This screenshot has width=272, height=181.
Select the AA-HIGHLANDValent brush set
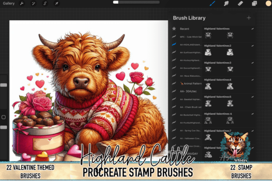coord(187,44)
